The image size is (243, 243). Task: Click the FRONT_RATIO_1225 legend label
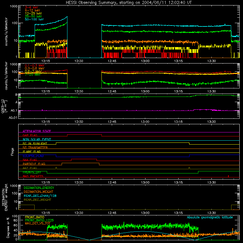39,220
